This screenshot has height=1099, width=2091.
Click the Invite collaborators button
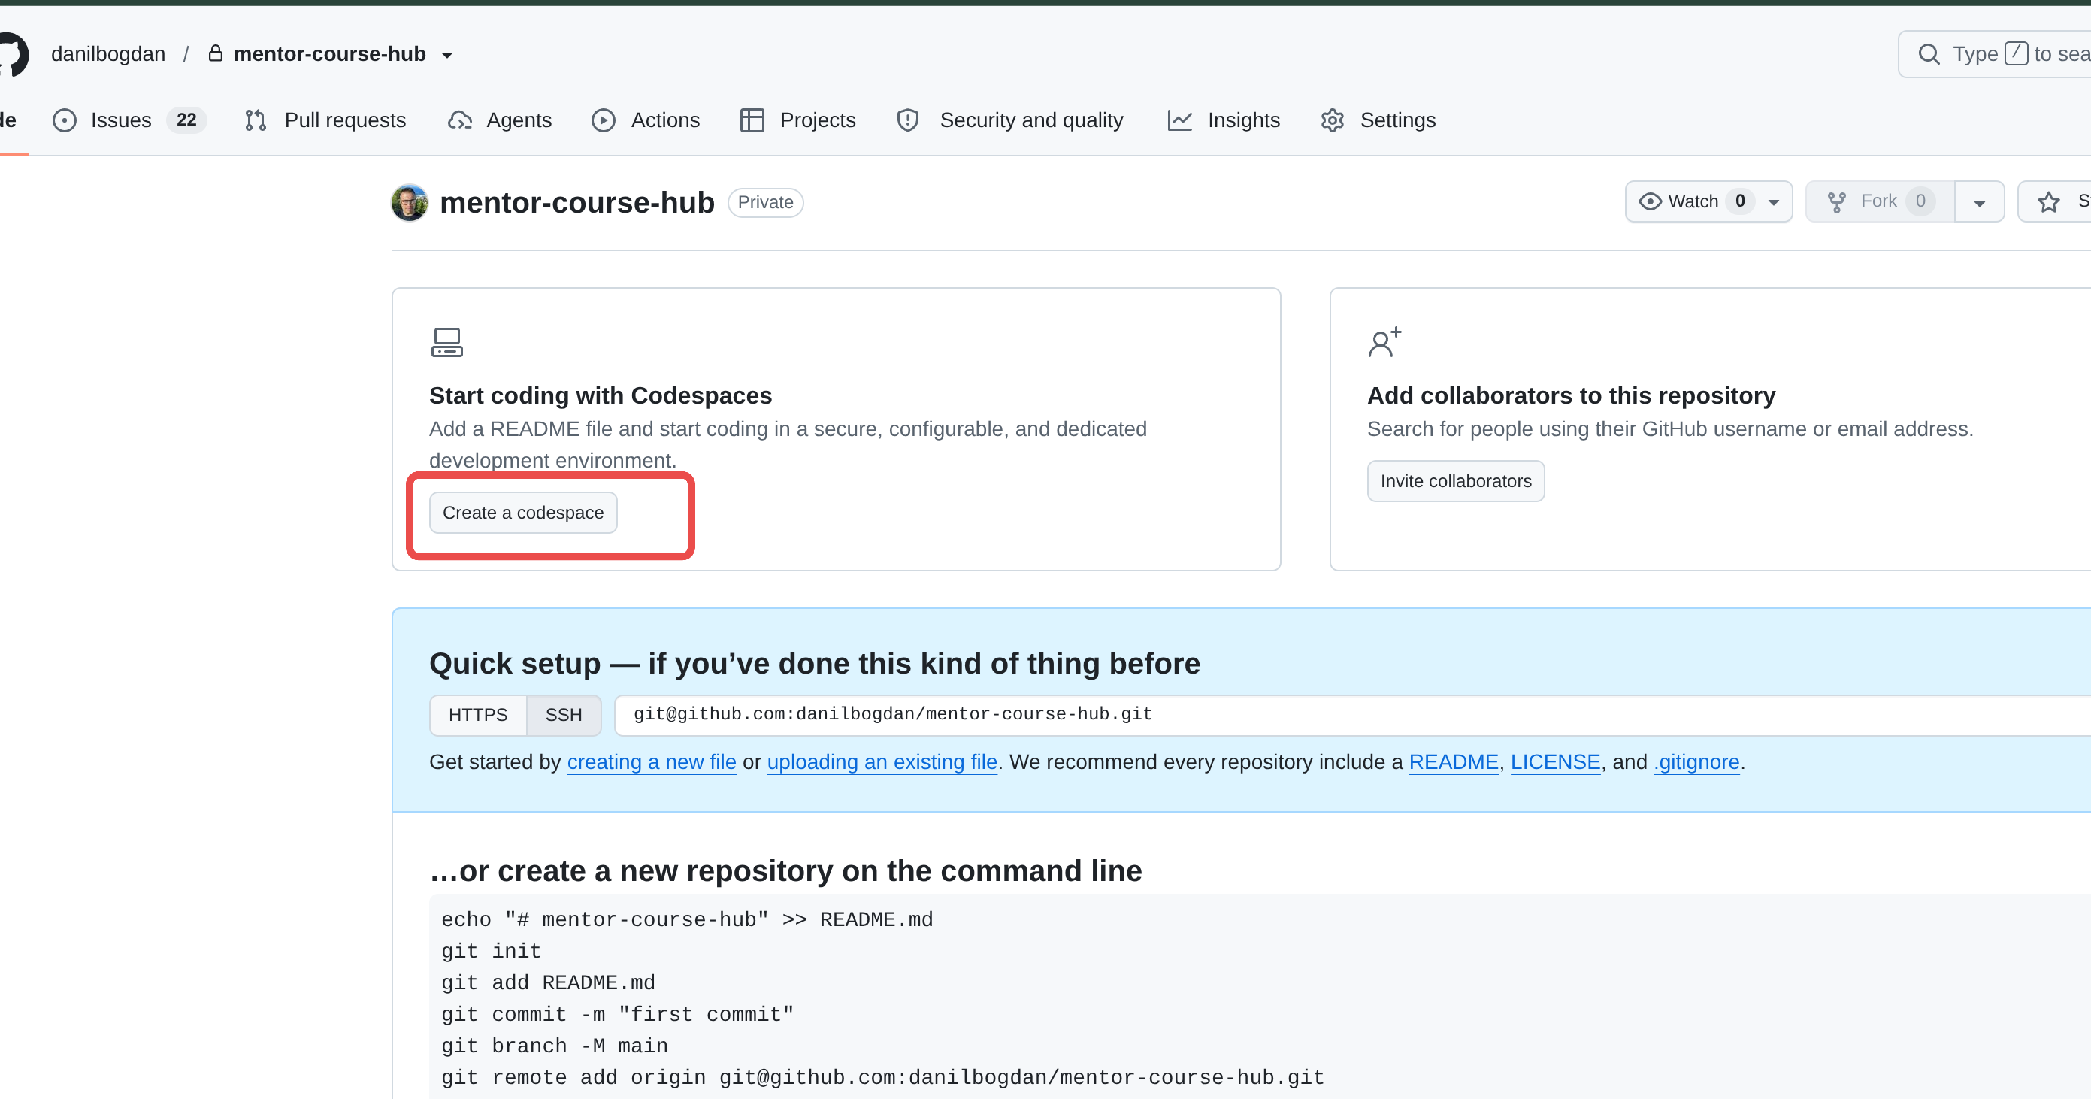(1455, 481)
